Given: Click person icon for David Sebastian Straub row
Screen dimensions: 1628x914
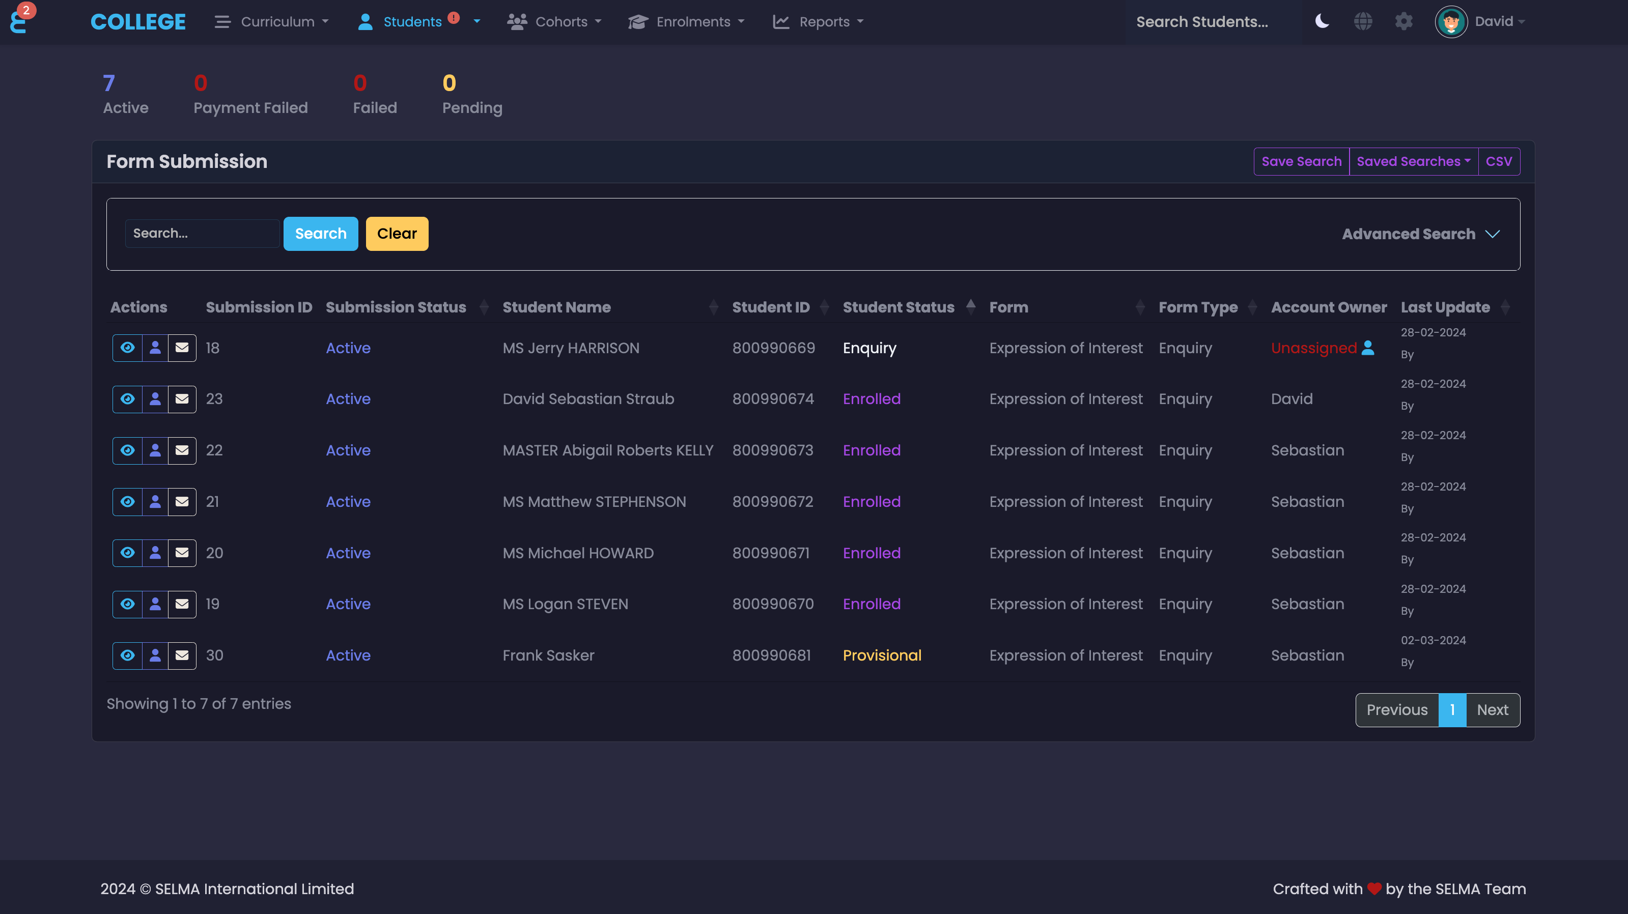Looking at the screenshot, I should [x=155, y=398].
